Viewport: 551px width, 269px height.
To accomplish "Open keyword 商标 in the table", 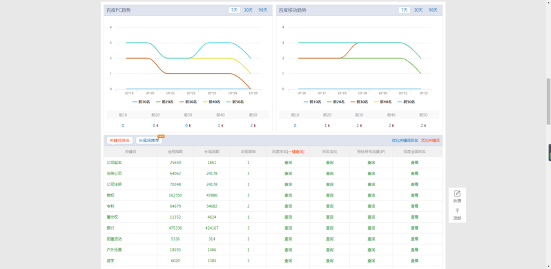I will (110, 195).
